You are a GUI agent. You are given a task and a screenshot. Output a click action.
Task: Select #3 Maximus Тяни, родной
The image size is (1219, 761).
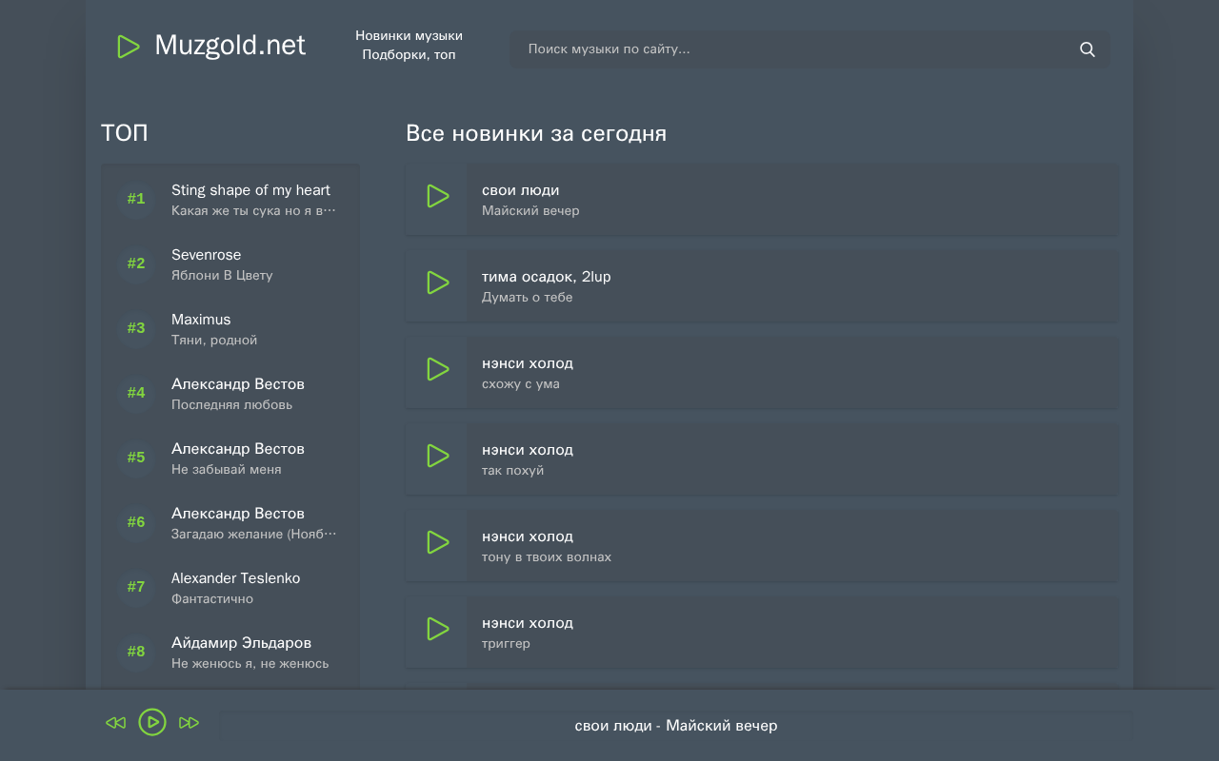pyautogui.click(x=230, y=328)
